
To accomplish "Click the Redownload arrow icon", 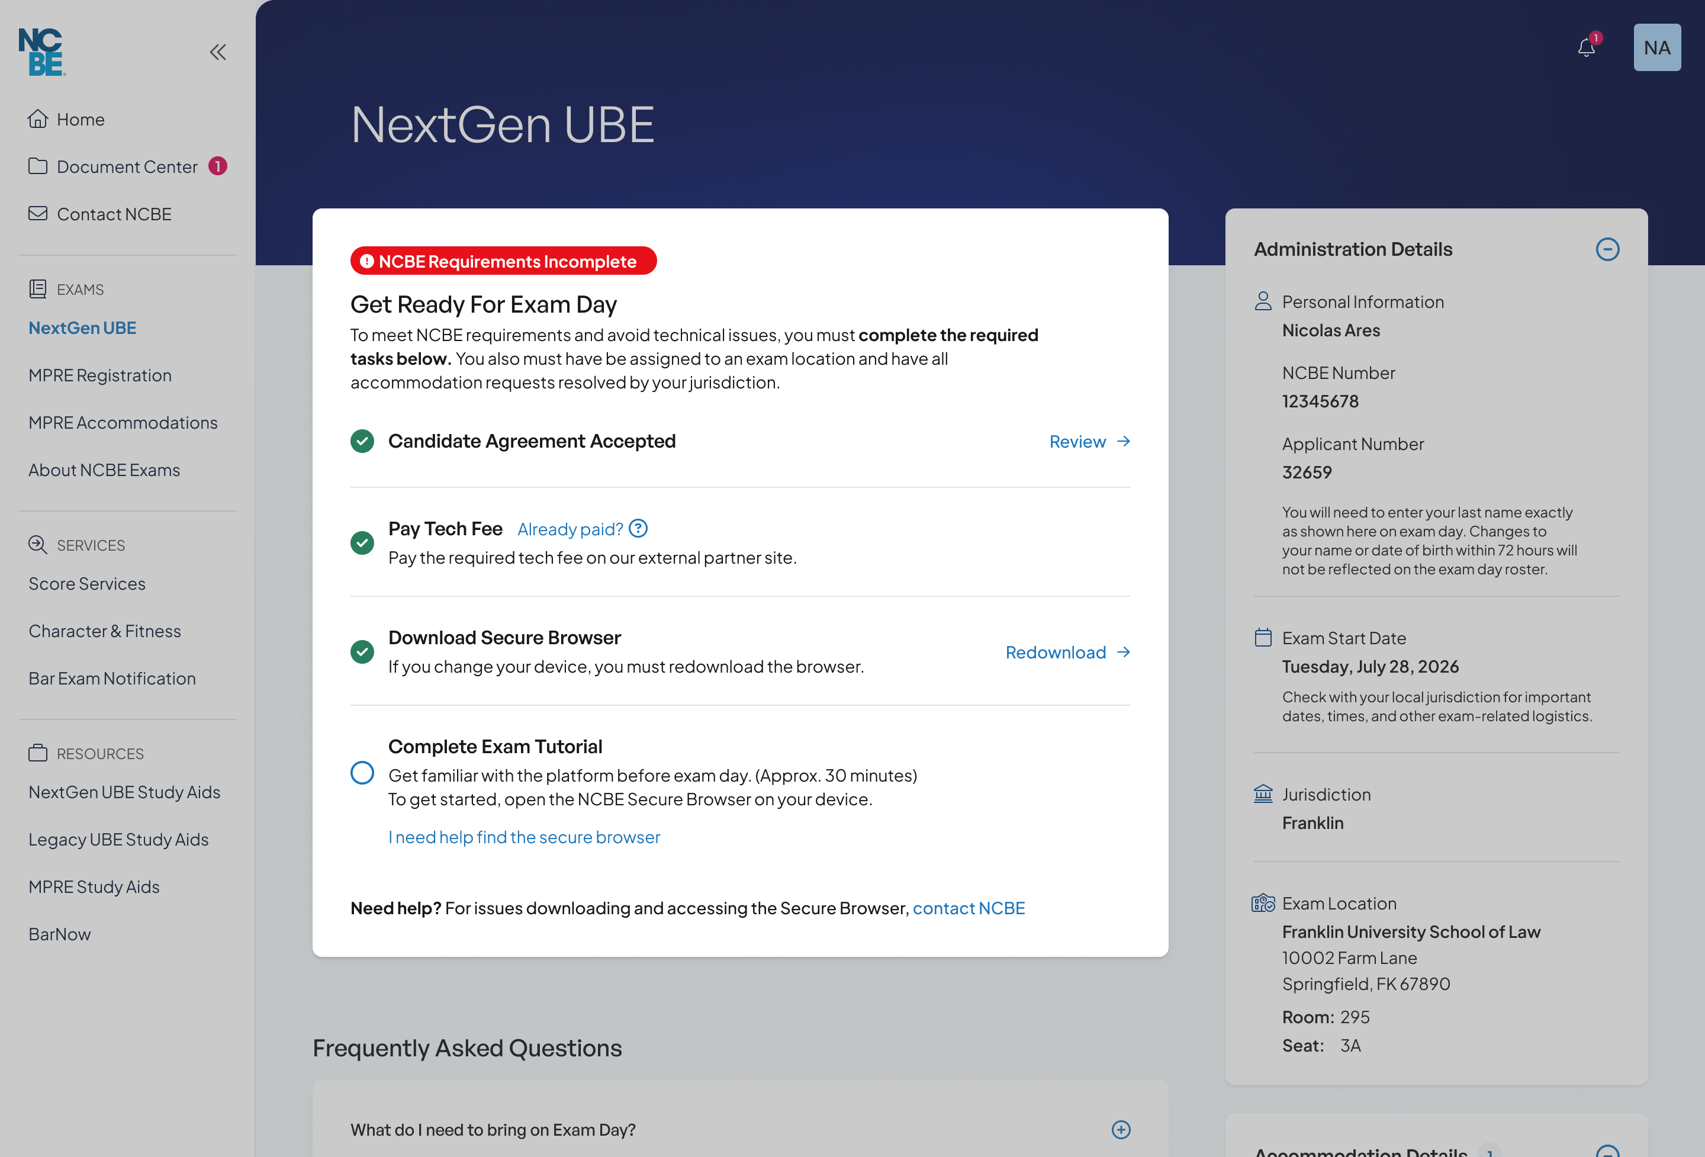I will 1123,653.
